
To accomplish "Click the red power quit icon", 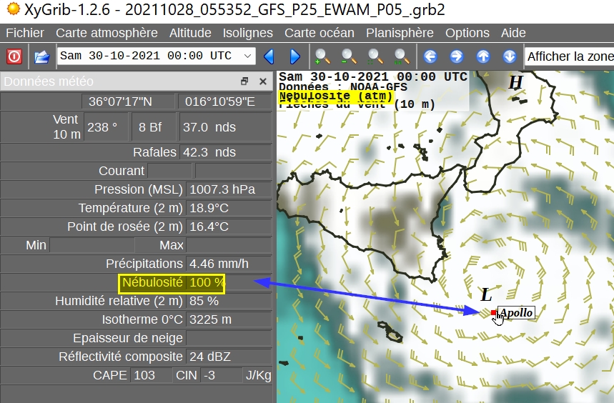I will (14, 56).
